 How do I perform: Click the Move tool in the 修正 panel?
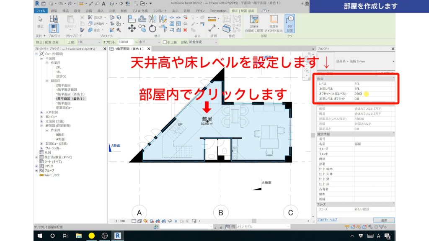[132, 28]
